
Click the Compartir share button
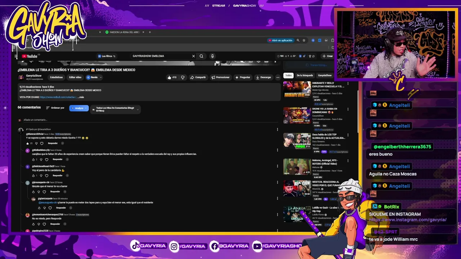[198, 77]
